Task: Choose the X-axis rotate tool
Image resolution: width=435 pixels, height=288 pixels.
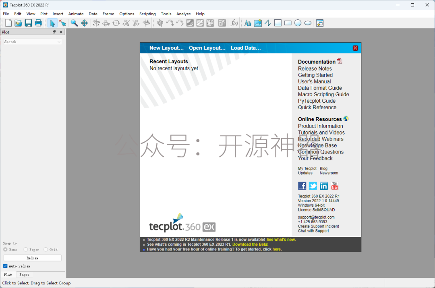Action: click(126, 23)
